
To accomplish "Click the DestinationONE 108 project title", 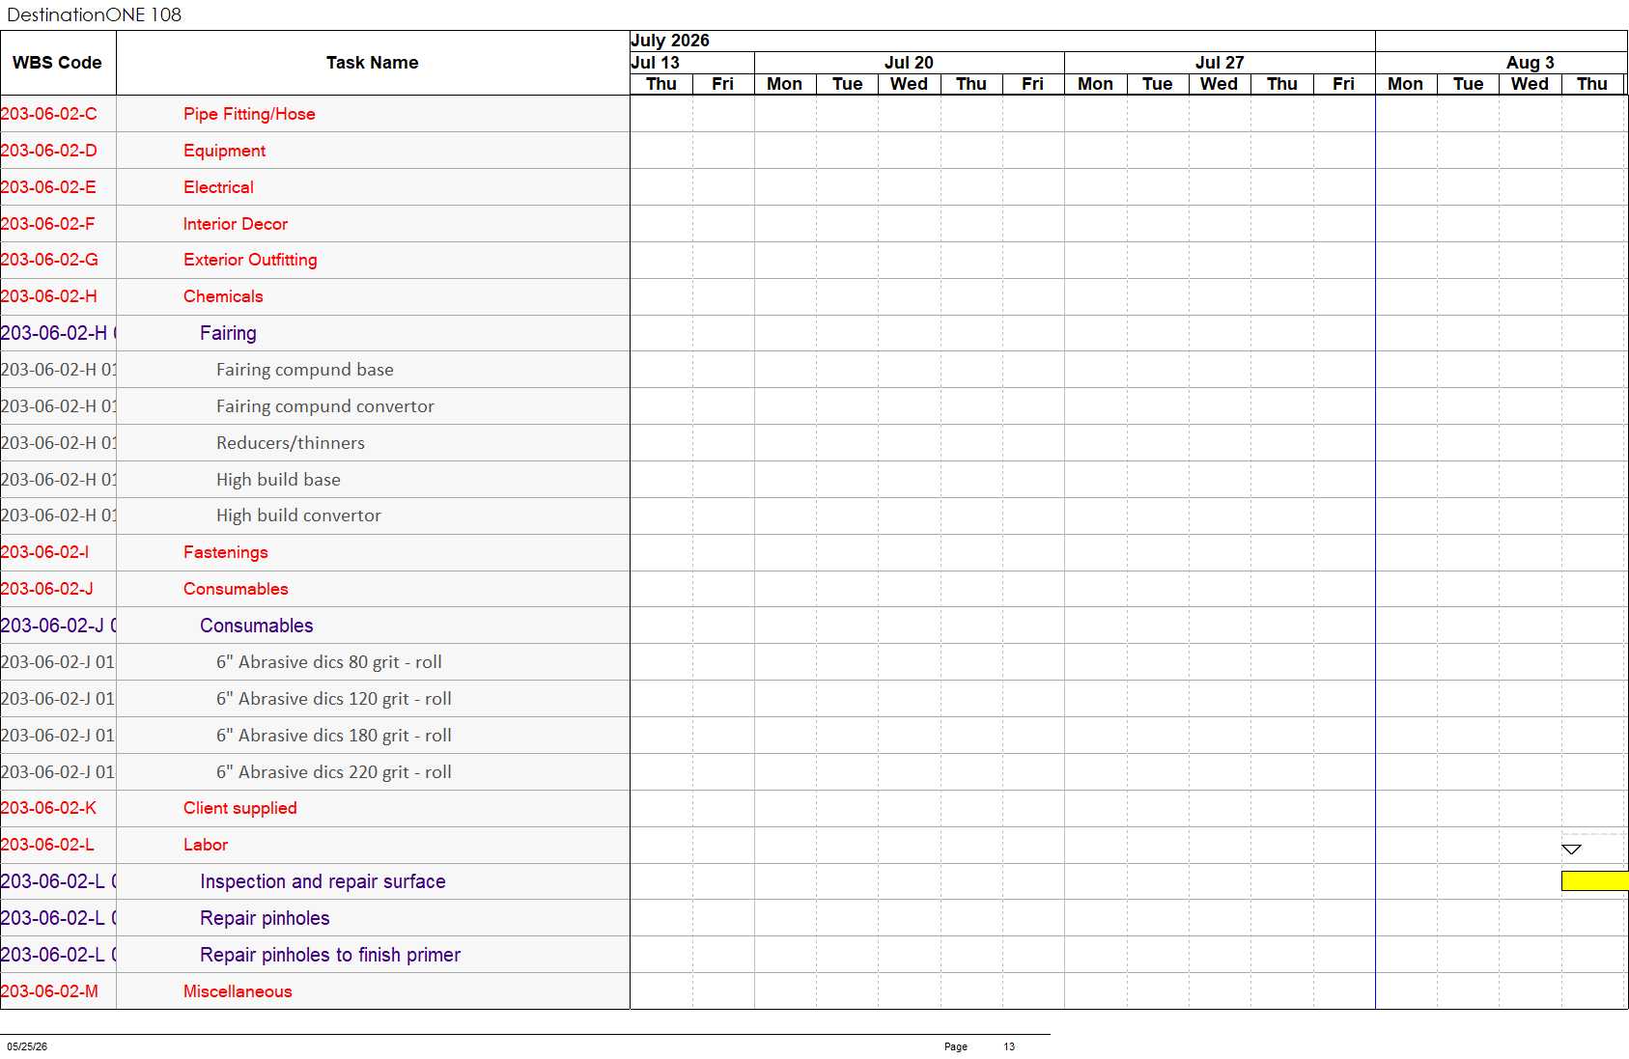I will click(95, 14).
